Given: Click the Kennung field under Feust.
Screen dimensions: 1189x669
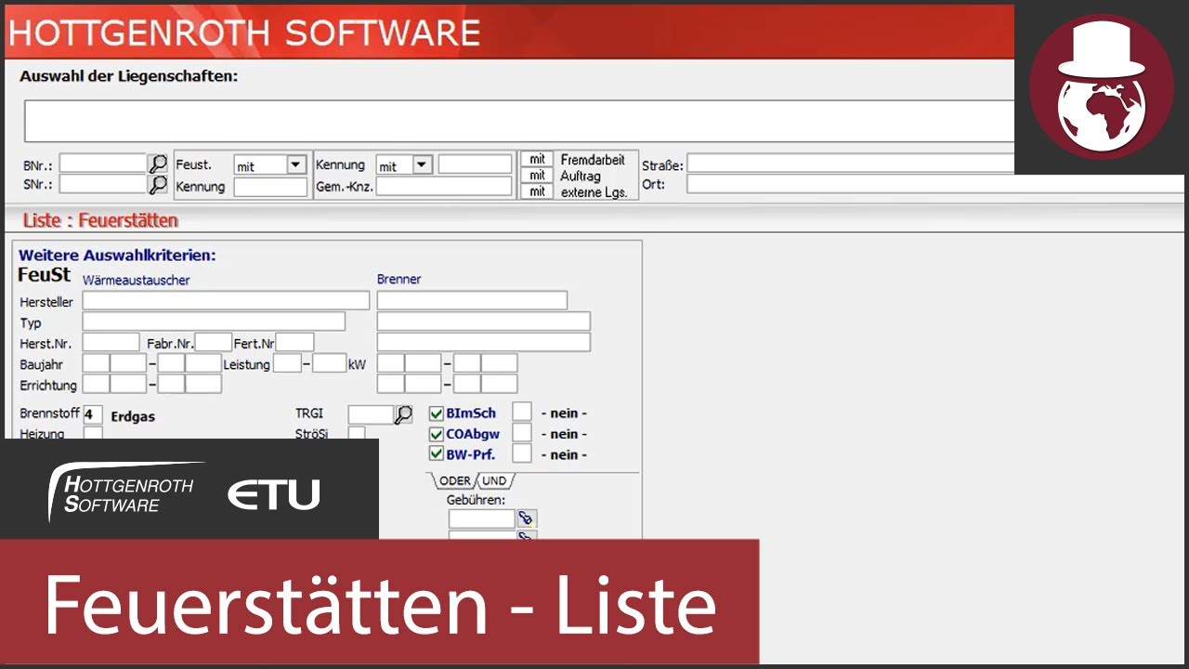Looking at the screenshot, I should pyautogui.click(x=270, y=187).
